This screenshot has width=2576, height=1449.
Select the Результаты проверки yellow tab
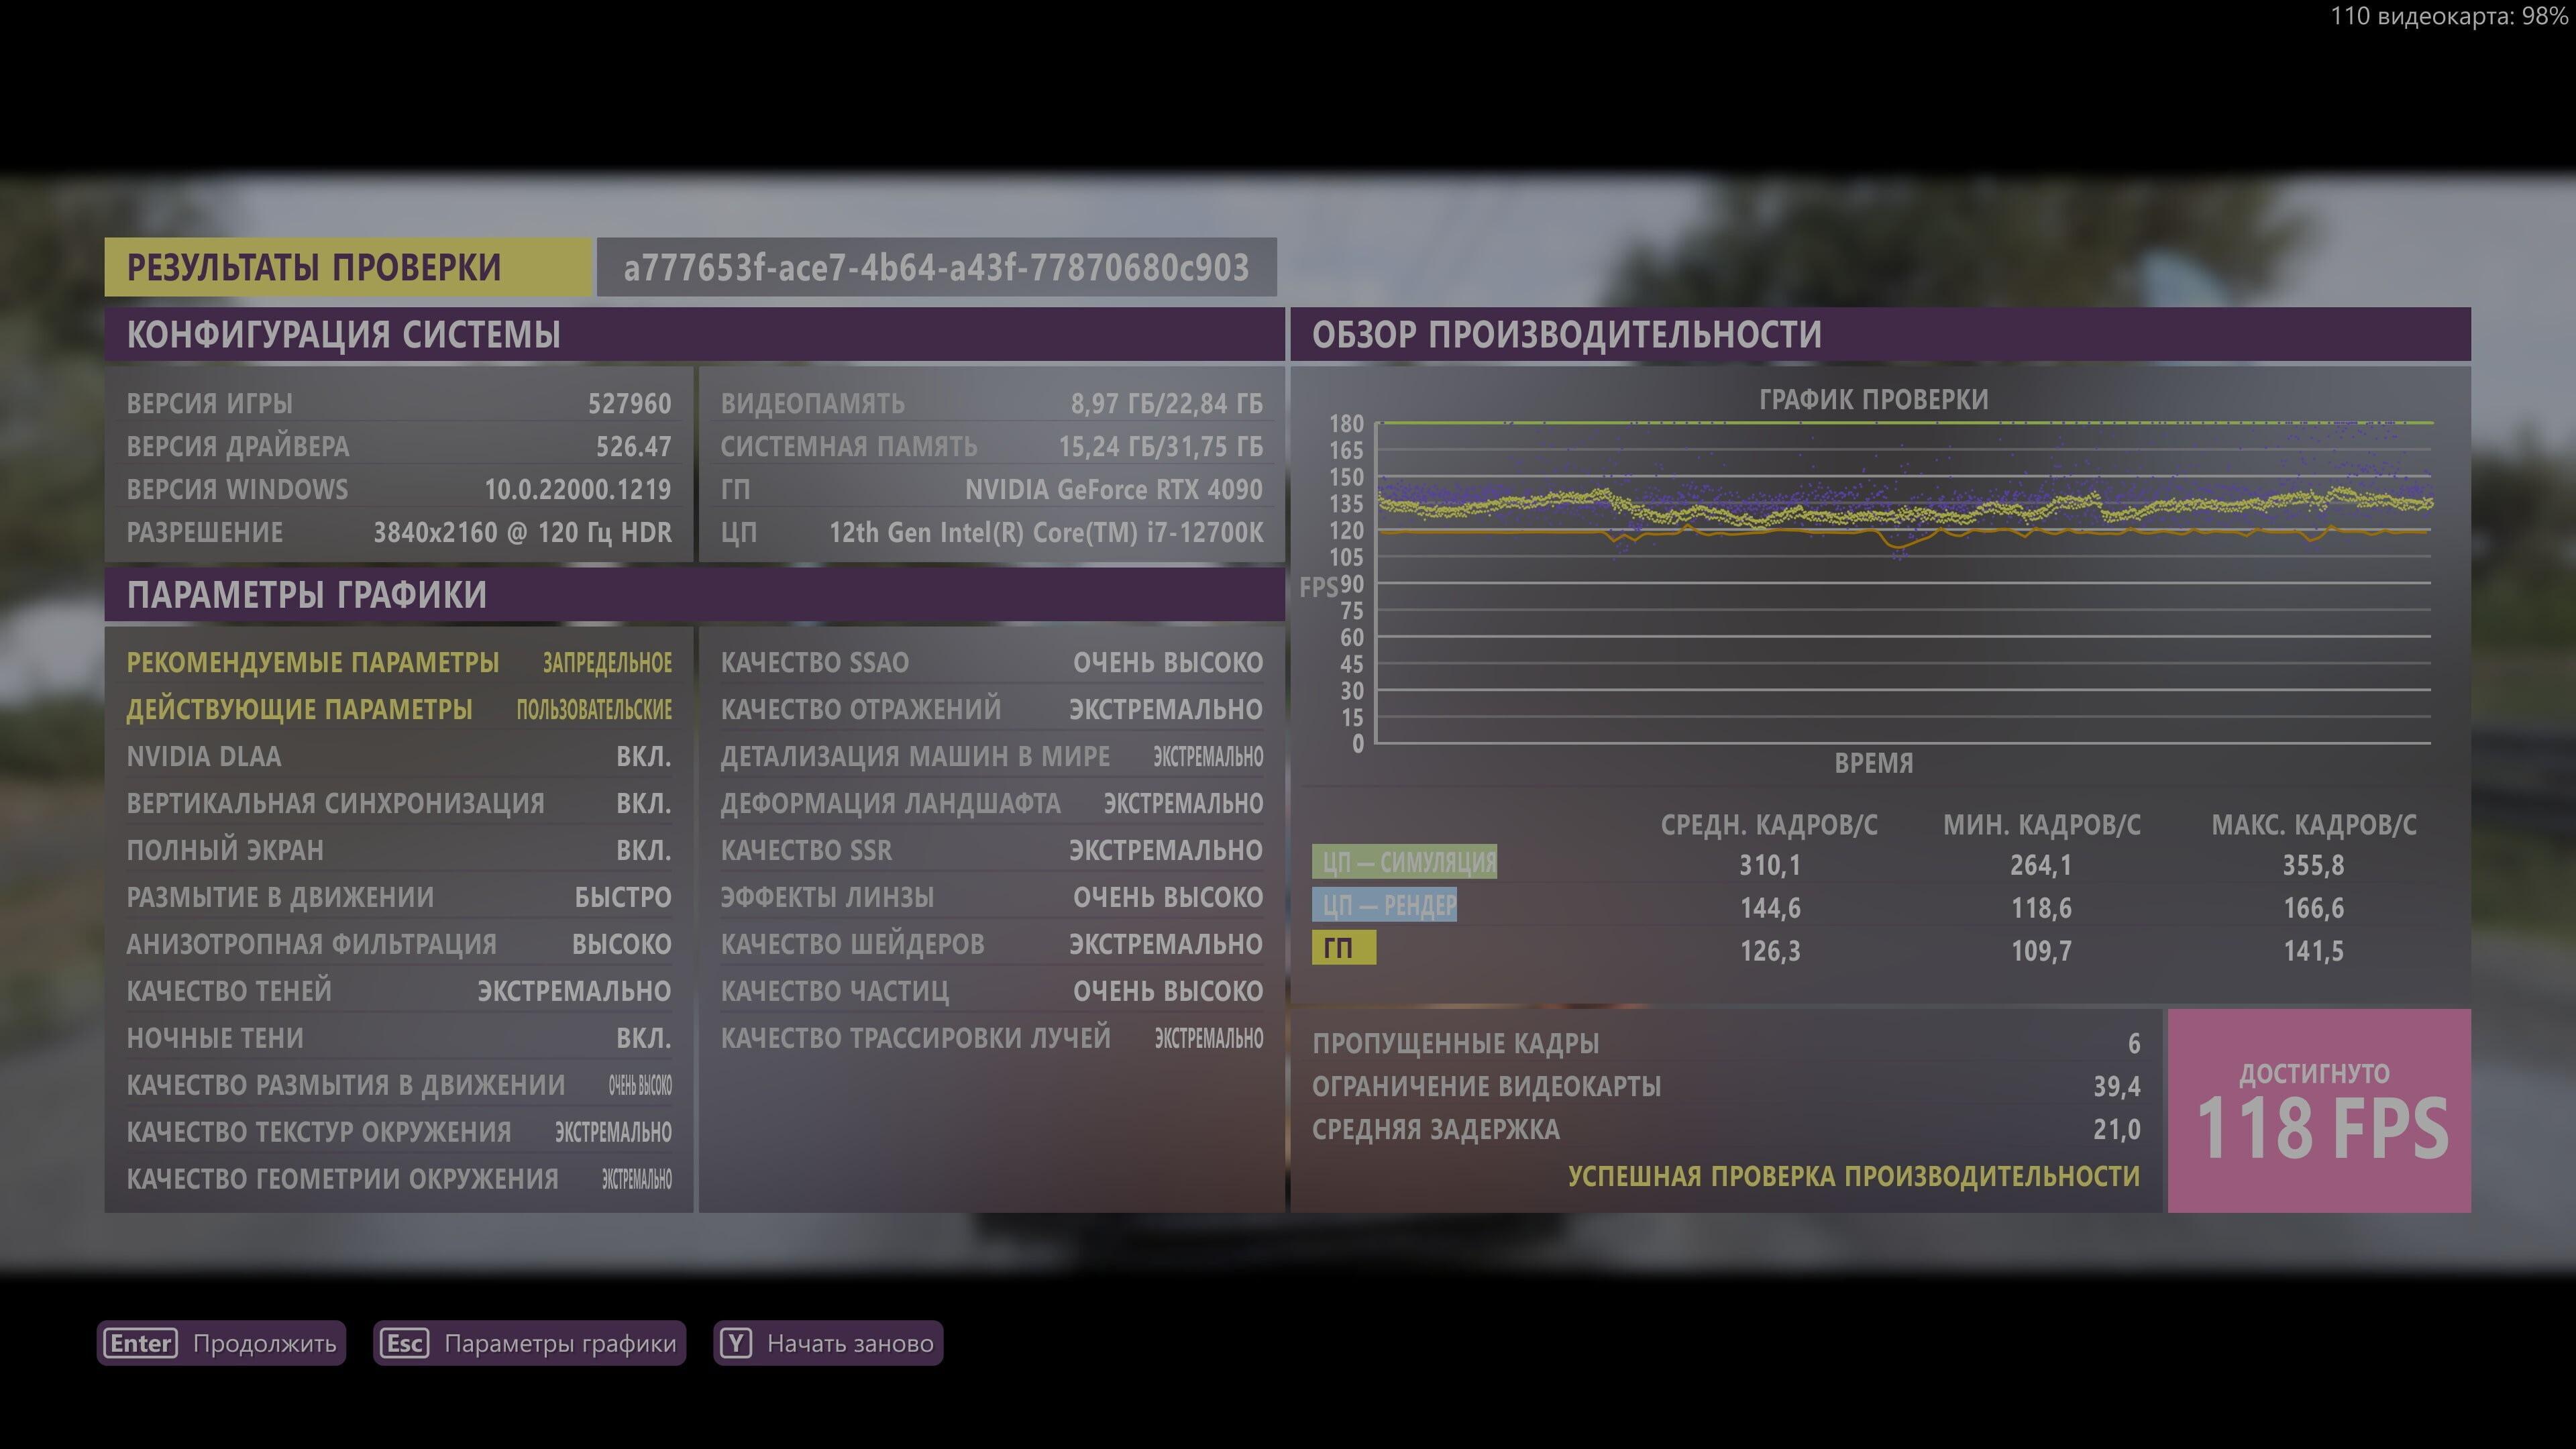click(347, 267)
